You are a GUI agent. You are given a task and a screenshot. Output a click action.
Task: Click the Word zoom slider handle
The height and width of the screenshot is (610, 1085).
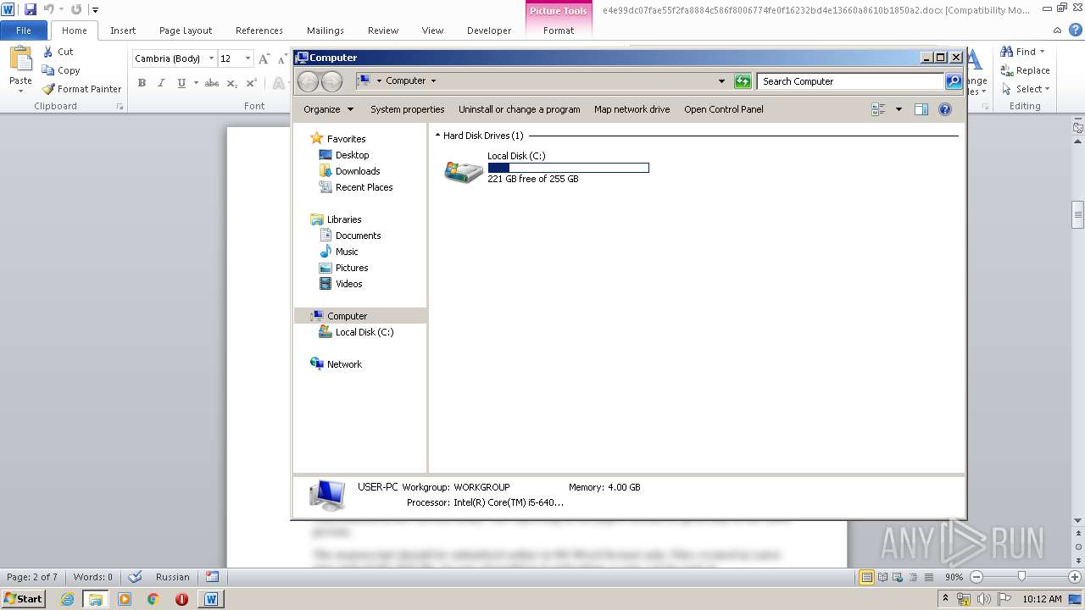pyautogui.click(x=1021, y=577)
